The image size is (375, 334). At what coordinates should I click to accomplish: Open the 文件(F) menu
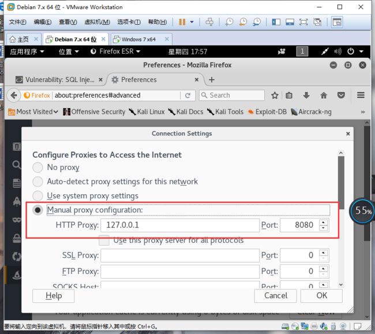18,22
